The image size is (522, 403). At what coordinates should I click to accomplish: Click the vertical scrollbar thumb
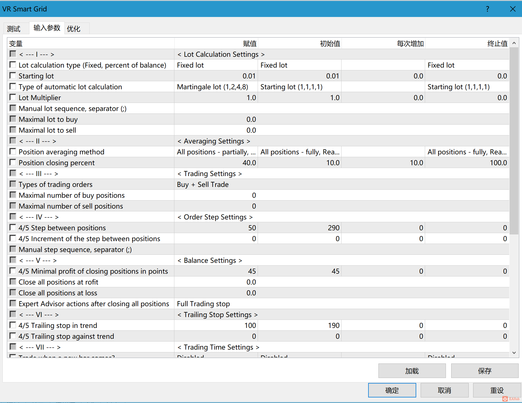click(x=514, y=141)
